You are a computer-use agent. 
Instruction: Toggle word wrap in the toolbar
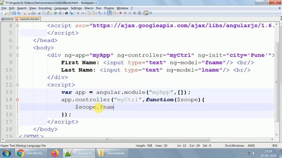[100, 13]
